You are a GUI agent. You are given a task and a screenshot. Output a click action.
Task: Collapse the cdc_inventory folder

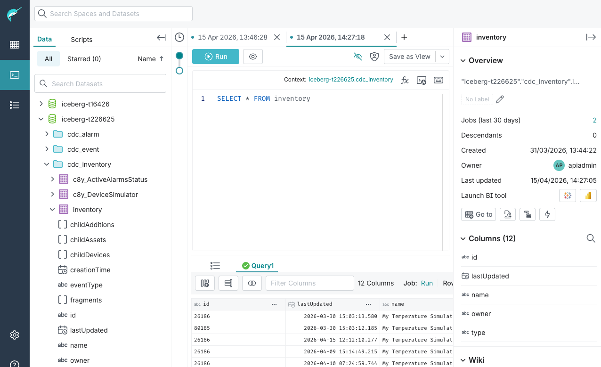47,164
